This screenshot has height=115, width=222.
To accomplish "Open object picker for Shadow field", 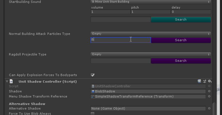I will tap(209, 91).
